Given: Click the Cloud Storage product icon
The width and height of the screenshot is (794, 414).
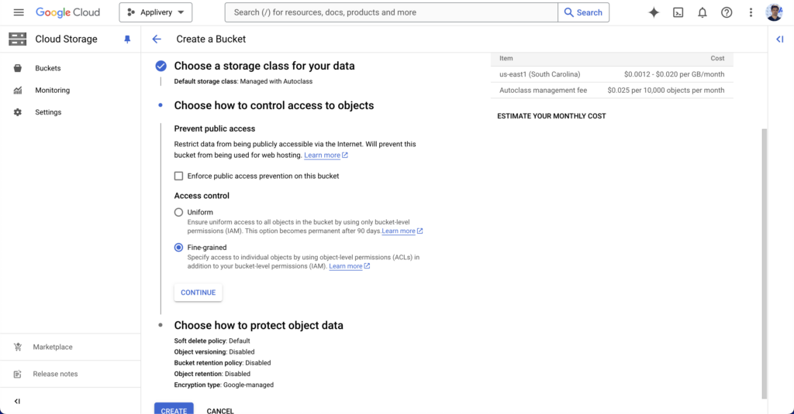Looking at the screenshot, I should pyautogui.click(x=17, y=39).
